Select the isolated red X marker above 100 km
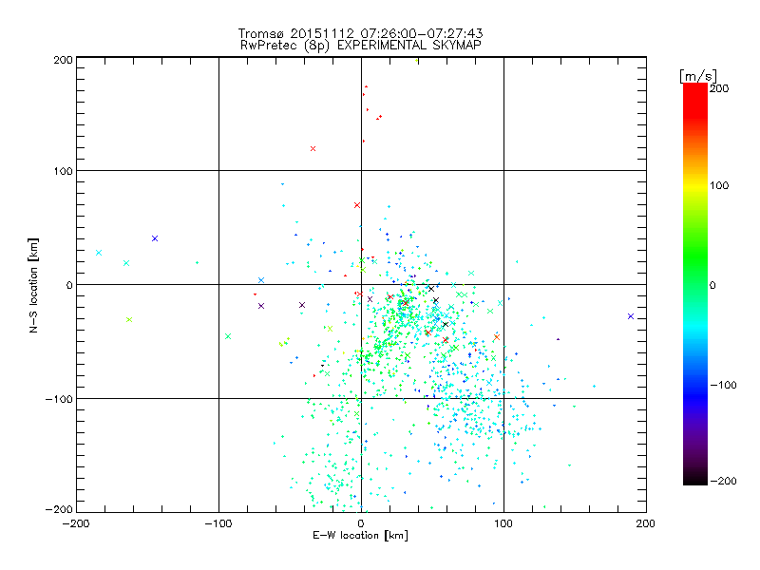760x570 pixels. [313, 149]
